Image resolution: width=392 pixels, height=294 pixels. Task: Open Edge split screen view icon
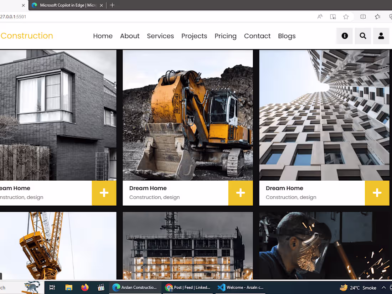pos(363,16)
